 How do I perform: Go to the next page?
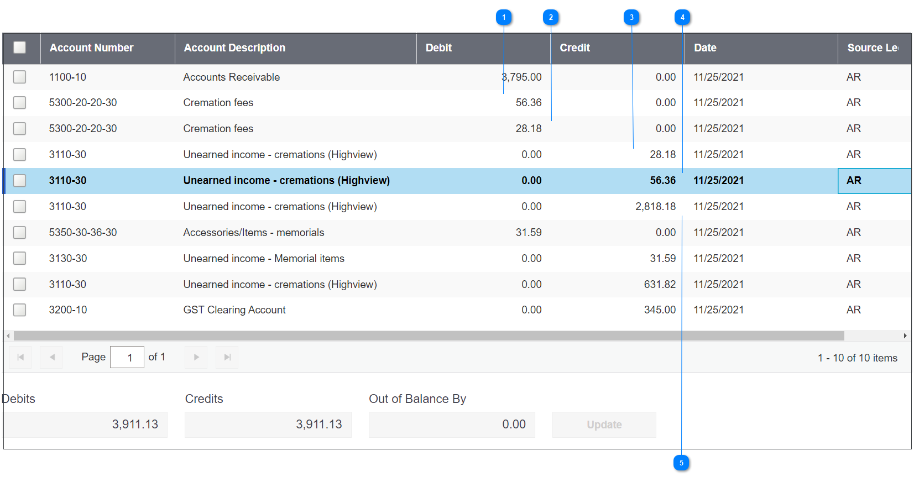click(x=196, y=357)
